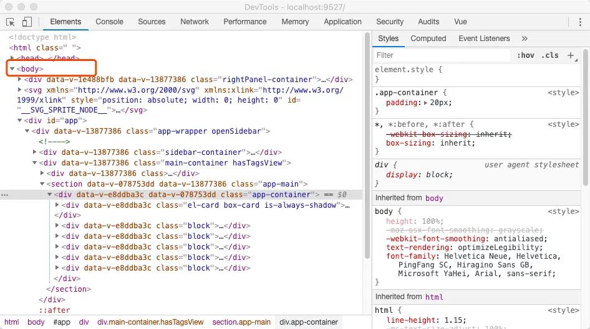The height and width of the screenshot is (329, 590).
Task: Select the html class line
Action: [45, 48]
